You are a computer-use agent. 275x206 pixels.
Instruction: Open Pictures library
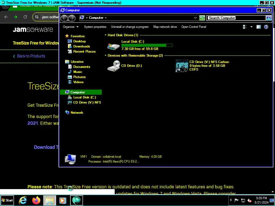click(79, 77)
